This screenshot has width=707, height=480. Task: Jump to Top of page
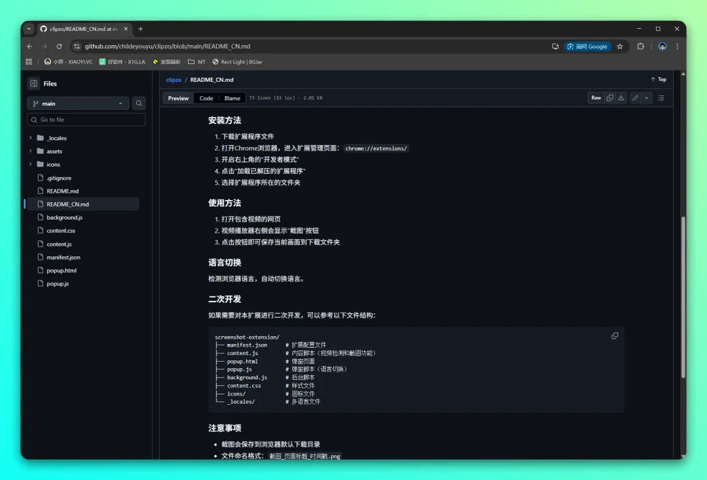click(659, 79)
